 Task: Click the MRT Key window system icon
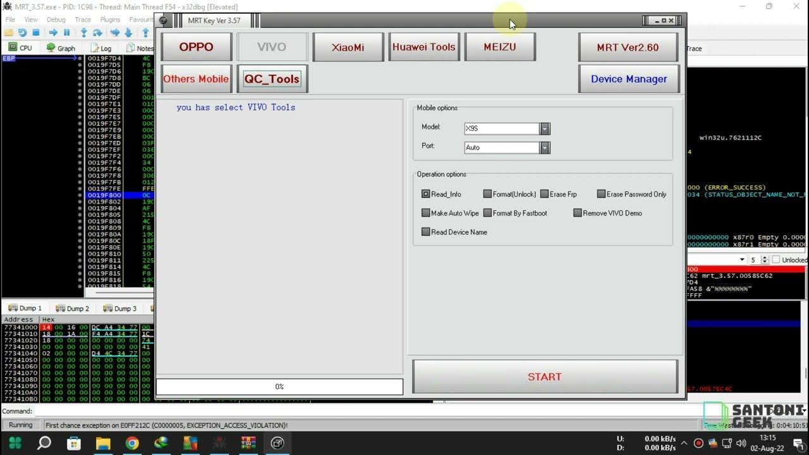click(163, 20)
